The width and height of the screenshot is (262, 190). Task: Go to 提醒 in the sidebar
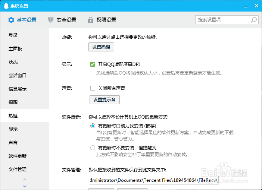point(25,102)
